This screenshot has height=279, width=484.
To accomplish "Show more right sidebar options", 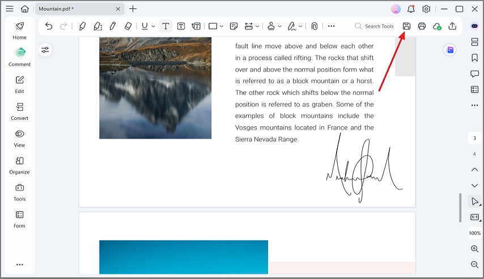I will 474,105.
